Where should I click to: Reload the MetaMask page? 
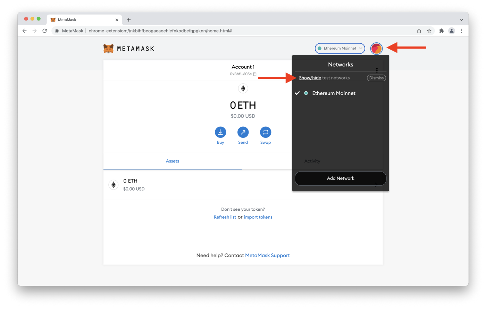coord(44,31)
